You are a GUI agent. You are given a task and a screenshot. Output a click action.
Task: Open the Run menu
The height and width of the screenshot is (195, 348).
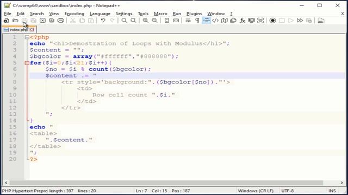tap(177, 14)
